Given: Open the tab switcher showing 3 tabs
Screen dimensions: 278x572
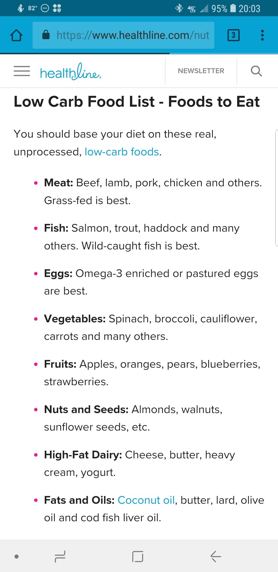Looking at the screenshot, I should [233, 35].
